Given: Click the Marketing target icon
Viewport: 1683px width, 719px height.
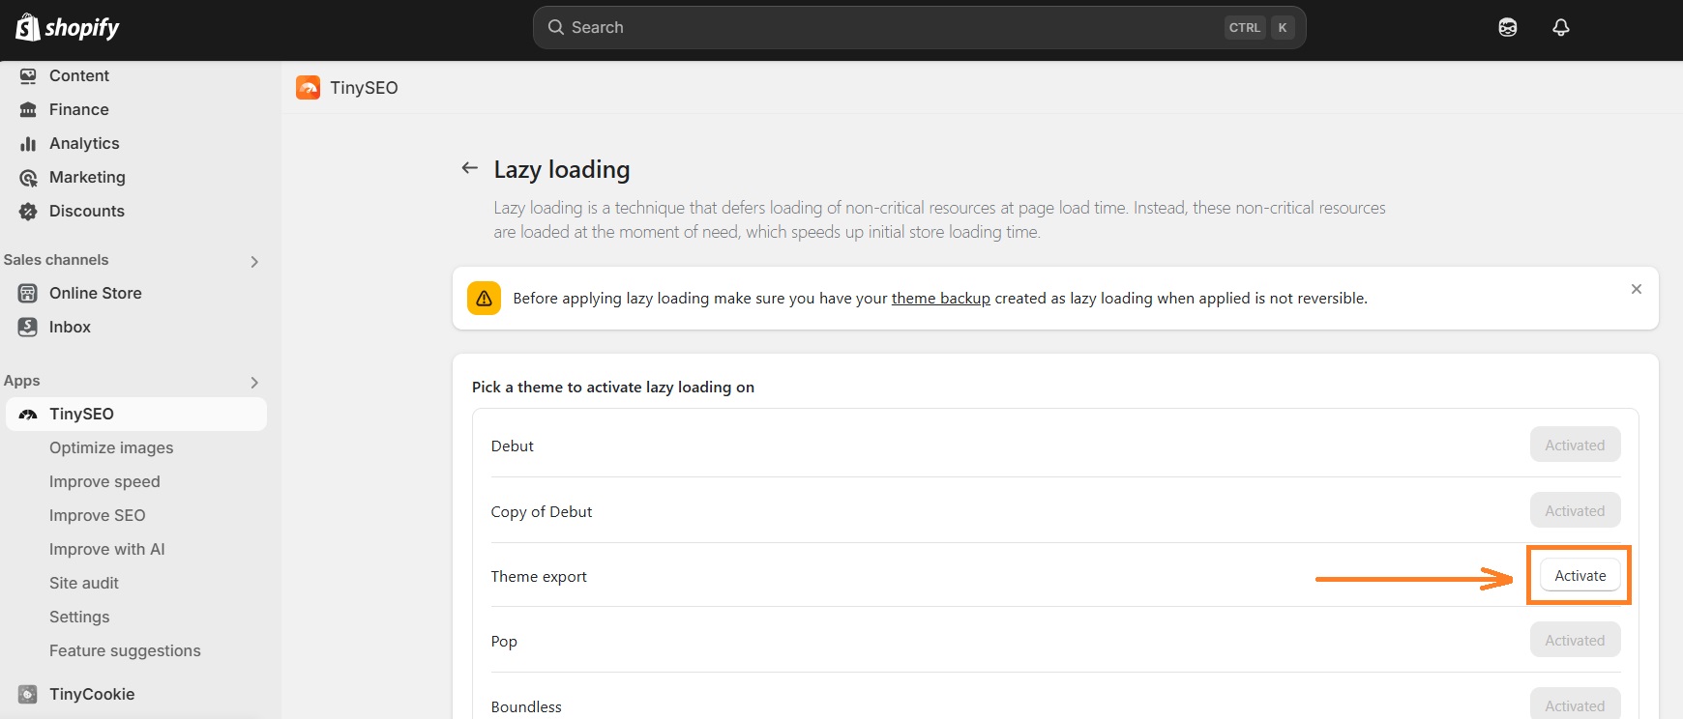Looking at the screenshot, I should (28, 177).
